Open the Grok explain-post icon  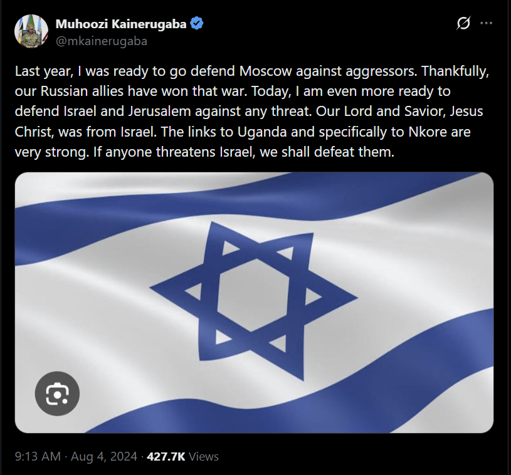[463, 24]
